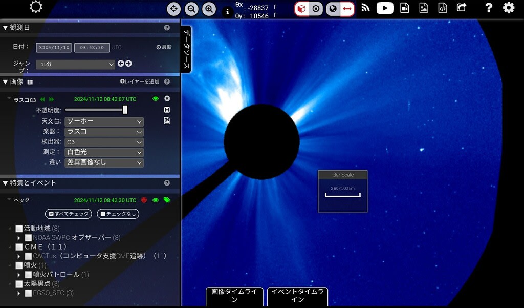Screen dimensions: 524x308
Task: Collapse the 観測日 section
Action: pyautogui.click(x=5, y=28)
